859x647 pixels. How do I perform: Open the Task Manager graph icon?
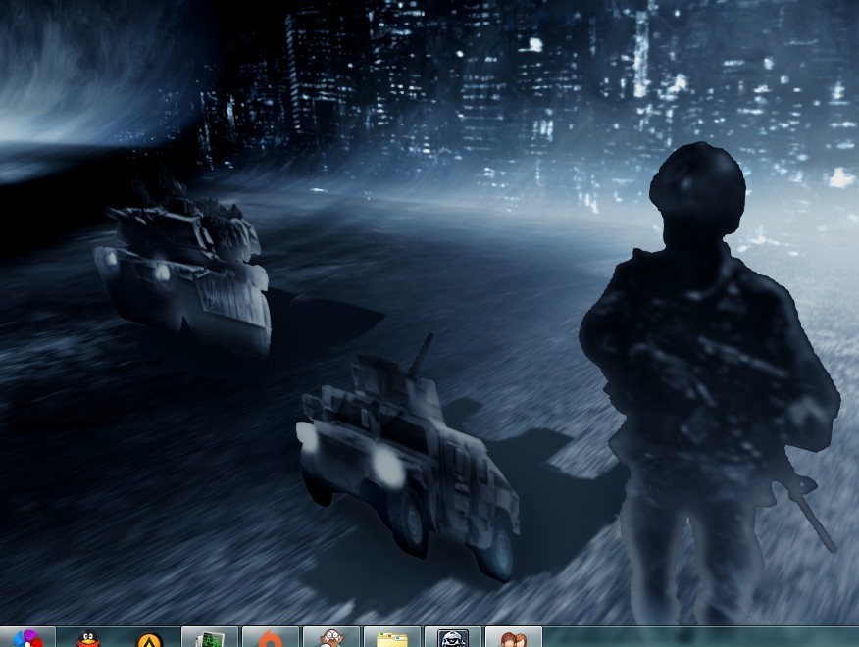tap(210, 638)
